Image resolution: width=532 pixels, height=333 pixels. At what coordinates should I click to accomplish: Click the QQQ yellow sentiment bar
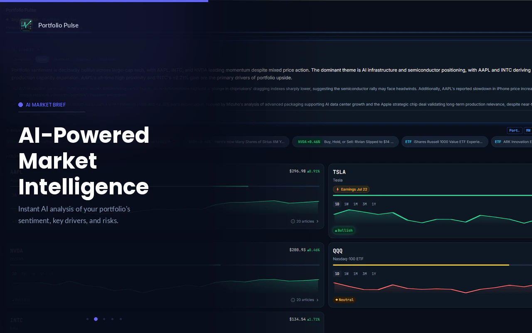421,265
